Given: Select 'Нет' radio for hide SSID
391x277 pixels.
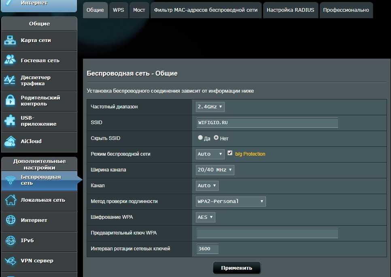Looking at the screenshot, I should pos(216,137).
